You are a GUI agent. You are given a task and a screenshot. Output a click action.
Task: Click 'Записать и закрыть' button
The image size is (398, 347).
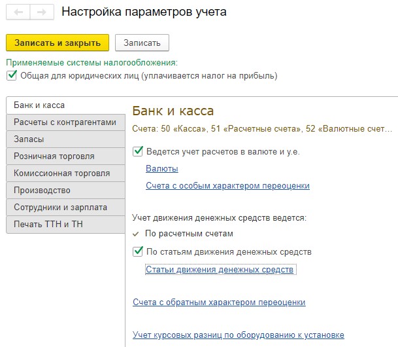[x=58, y=43]
